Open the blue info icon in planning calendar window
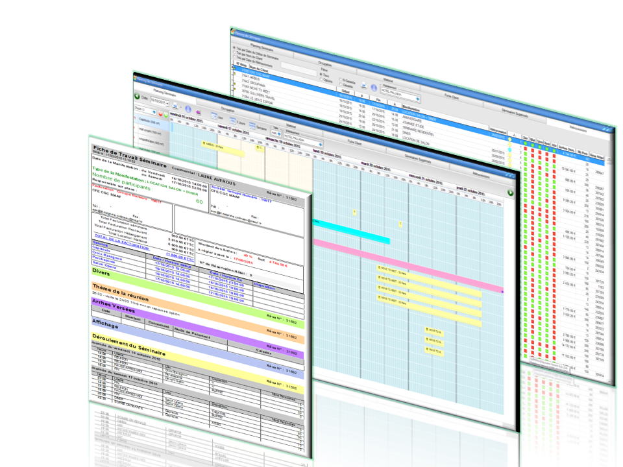The height and width of the screenshot is (467, 623). (188, 109)
